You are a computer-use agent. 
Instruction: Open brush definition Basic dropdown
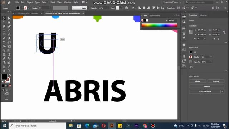click(x=88, y=8)
